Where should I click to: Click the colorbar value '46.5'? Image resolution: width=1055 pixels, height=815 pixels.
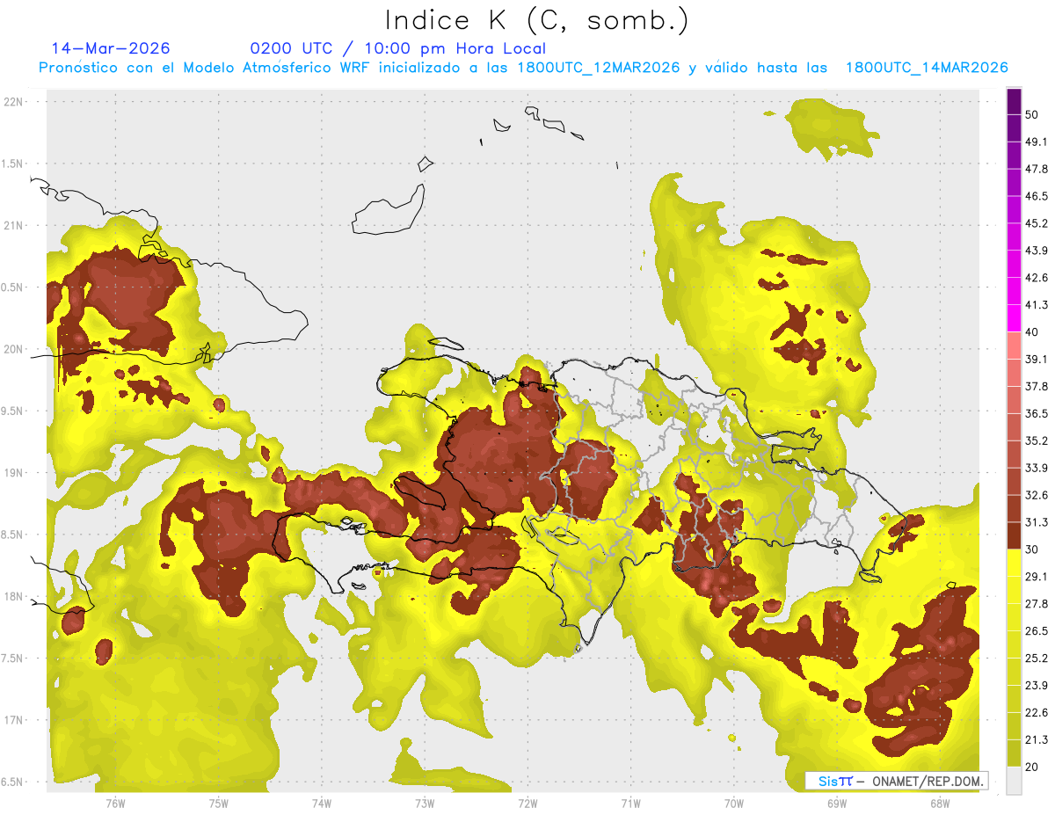tap(1037, 196)
